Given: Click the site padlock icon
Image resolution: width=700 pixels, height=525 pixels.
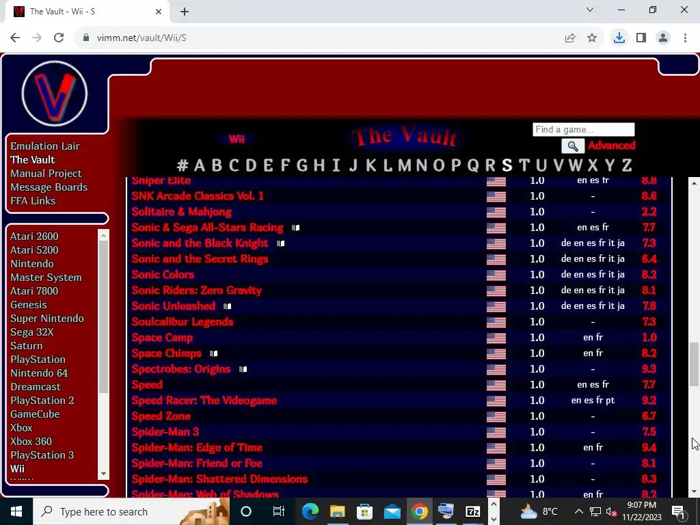Looking at the screenshot, I should point(86,38).
